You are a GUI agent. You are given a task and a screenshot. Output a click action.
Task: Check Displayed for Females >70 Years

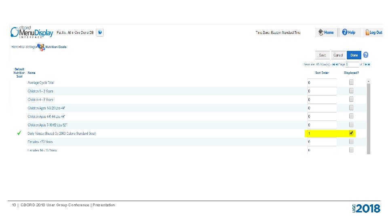pos(351,142)
